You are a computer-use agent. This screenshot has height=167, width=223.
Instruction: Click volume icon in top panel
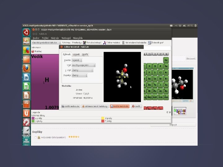tap(185, 26)
